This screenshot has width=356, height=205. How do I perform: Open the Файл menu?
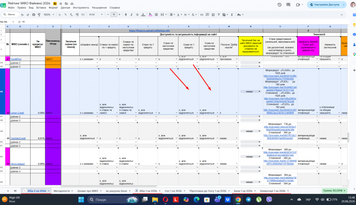[x=11, y=7]
